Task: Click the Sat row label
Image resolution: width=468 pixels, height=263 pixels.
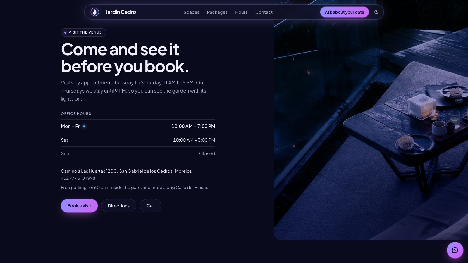Action: coord(64,140)
